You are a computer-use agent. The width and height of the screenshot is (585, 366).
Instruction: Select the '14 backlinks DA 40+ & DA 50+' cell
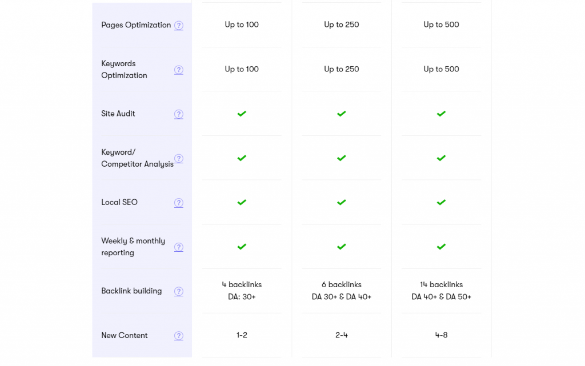coord(441,291)
